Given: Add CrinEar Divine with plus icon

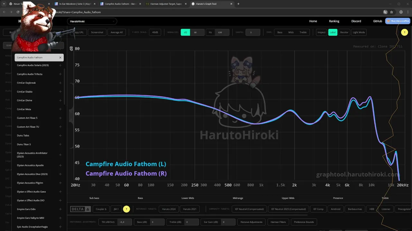Looking at the screenshot, I should (x=60, y=100).
